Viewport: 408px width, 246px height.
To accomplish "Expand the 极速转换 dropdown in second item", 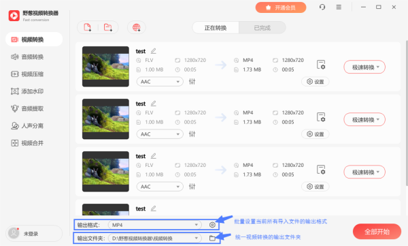I will pos(364,120).
